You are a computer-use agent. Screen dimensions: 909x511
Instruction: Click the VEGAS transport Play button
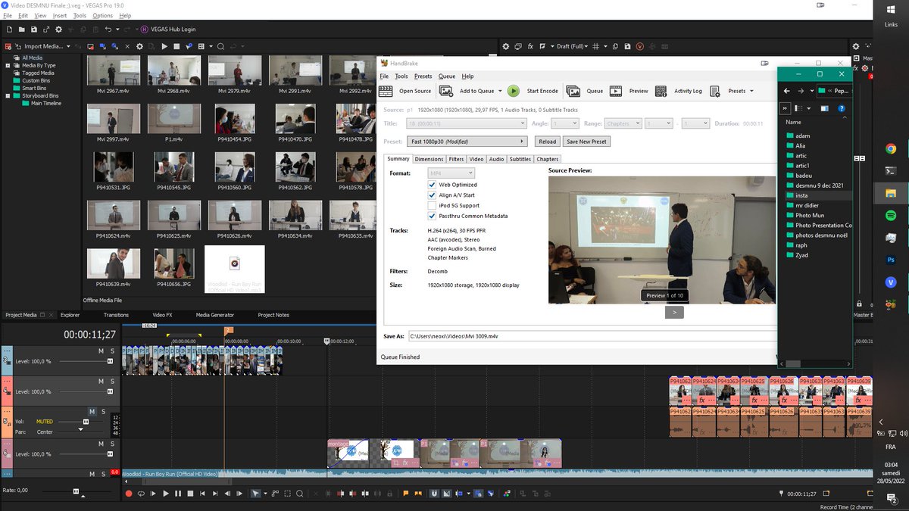pos(166,494)
